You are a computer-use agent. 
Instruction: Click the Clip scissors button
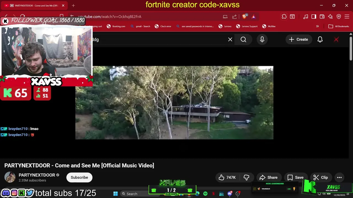pos(321,177)
